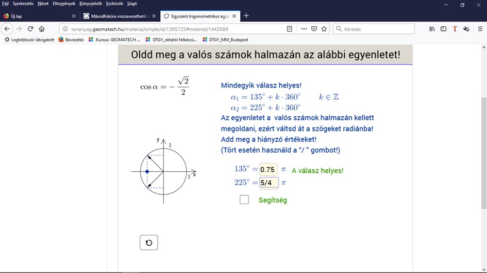Open the page actions three-dot menu
Screen dimensions: 487x273
[x=304, y=29]
